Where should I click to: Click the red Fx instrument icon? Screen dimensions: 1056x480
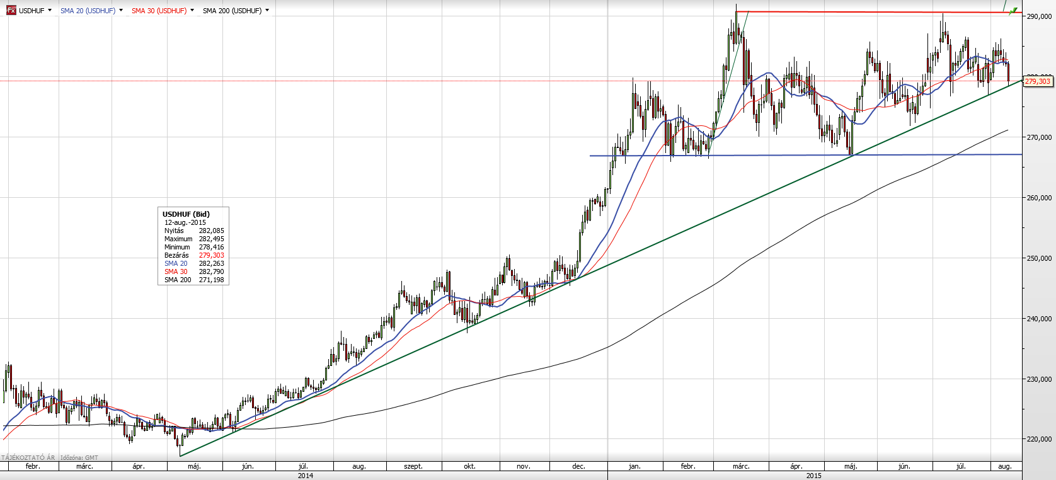pos(11,11)
